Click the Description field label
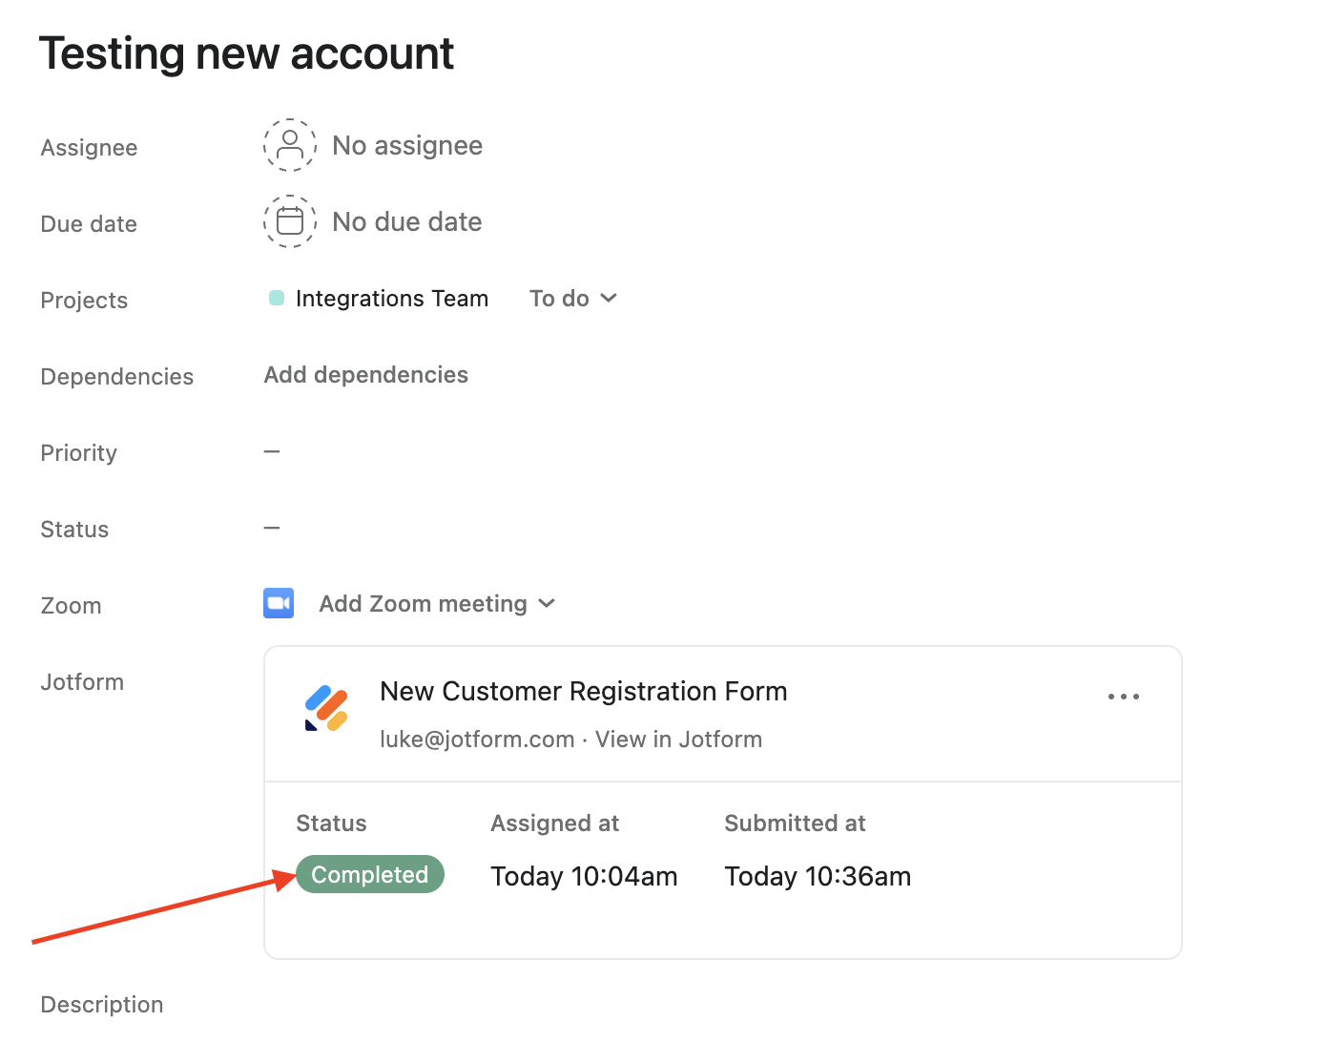 click(102, 1005)
